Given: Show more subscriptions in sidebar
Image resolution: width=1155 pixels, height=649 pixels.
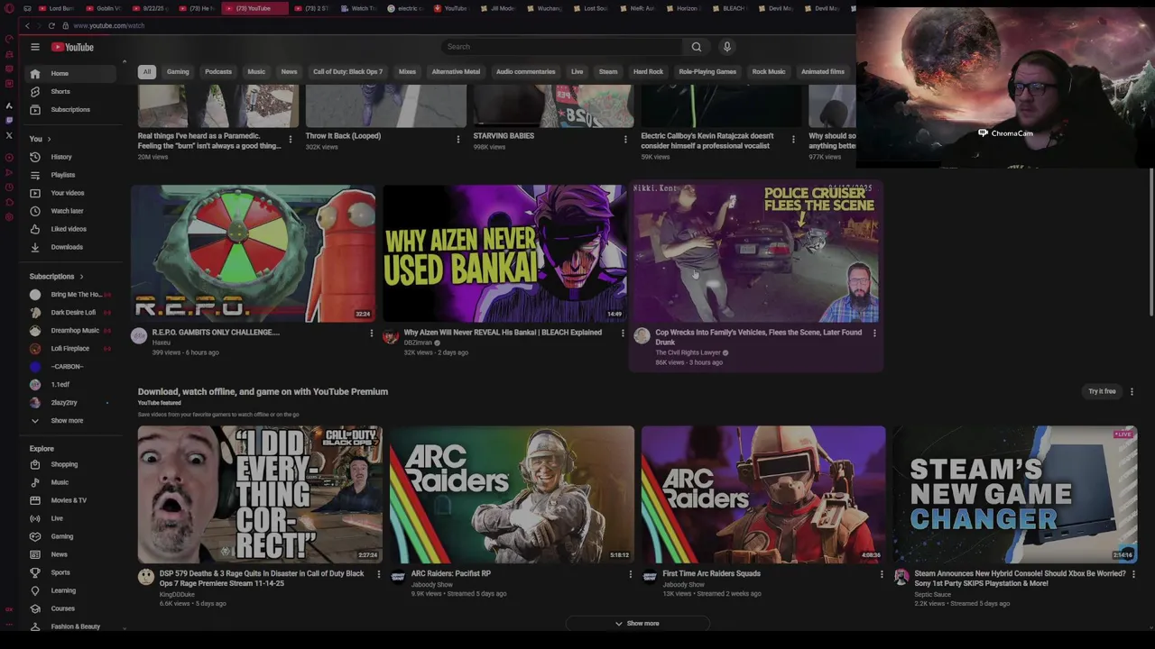Looking at the screenshot, I should click(69, 420).
